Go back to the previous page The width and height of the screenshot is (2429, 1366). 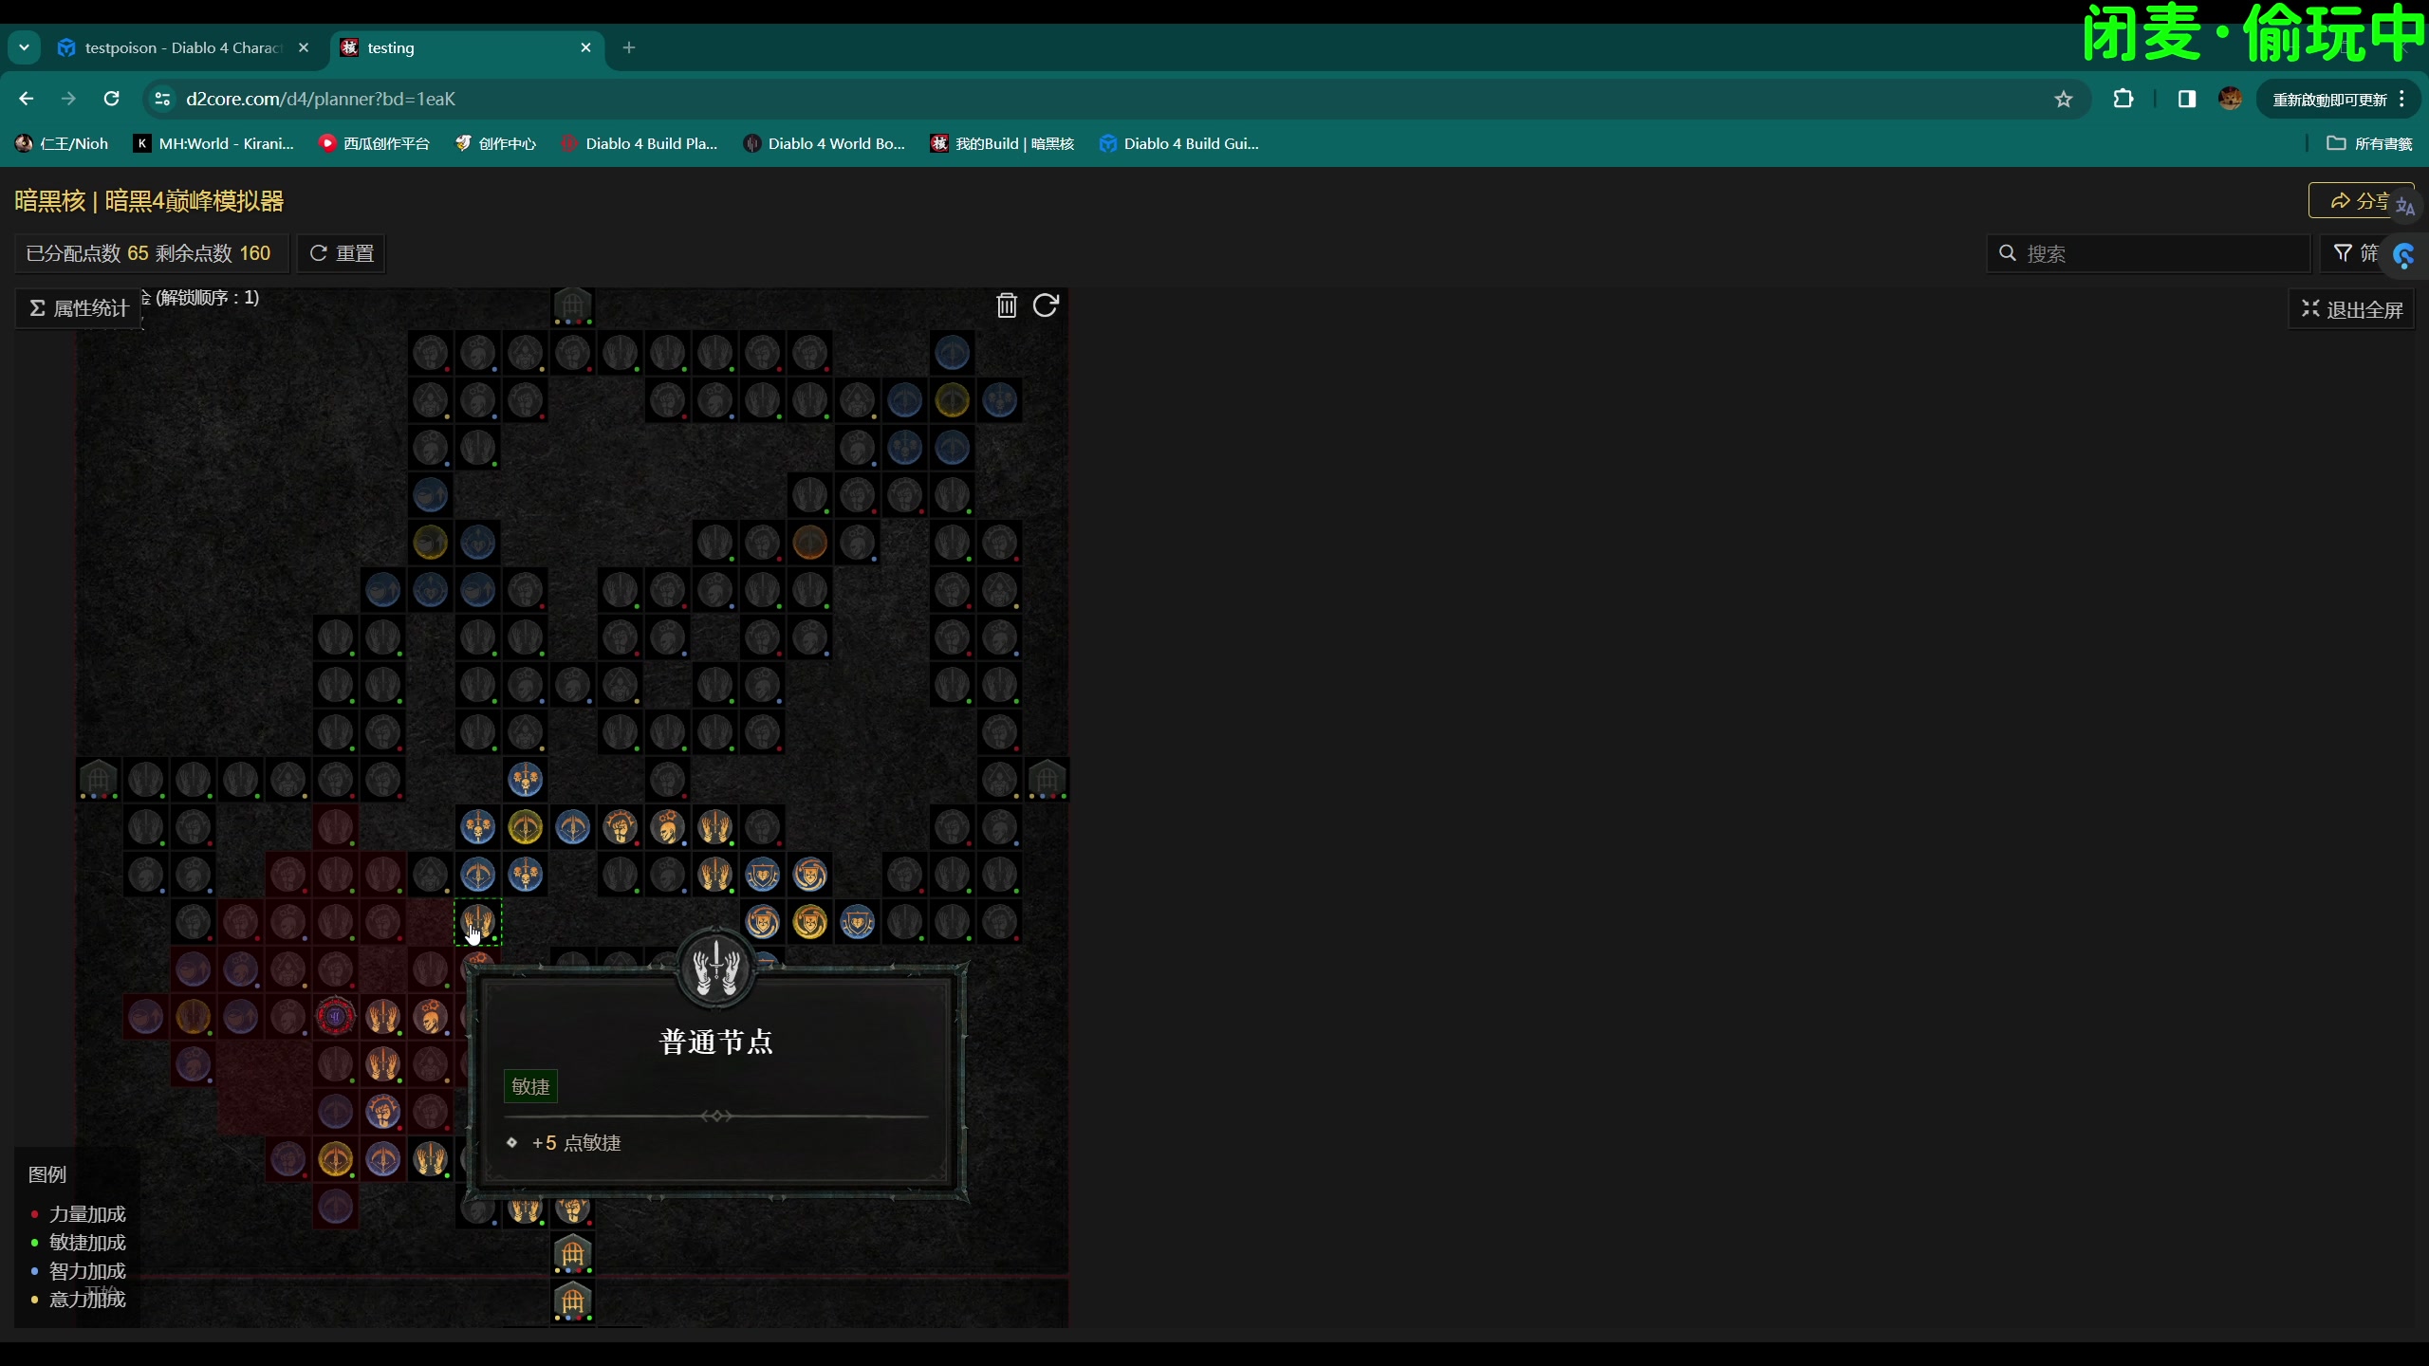pos(27,99)
